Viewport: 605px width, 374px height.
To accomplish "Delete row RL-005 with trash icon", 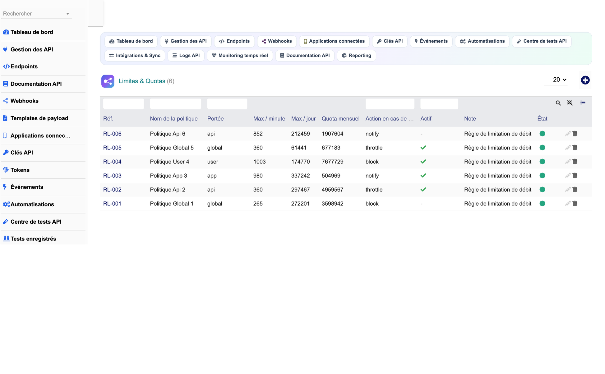I will pos(575,148).
